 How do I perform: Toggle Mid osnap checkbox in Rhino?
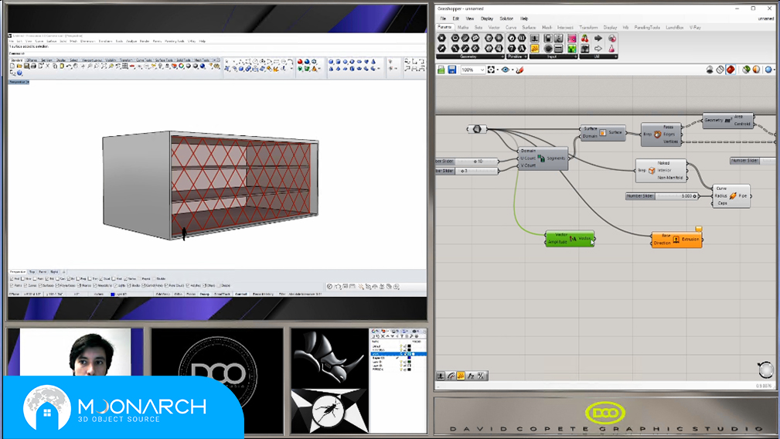[x=46, y=279]
